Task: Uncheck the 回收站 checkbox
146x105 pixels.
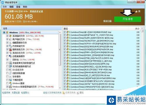Action: [7, 60]
